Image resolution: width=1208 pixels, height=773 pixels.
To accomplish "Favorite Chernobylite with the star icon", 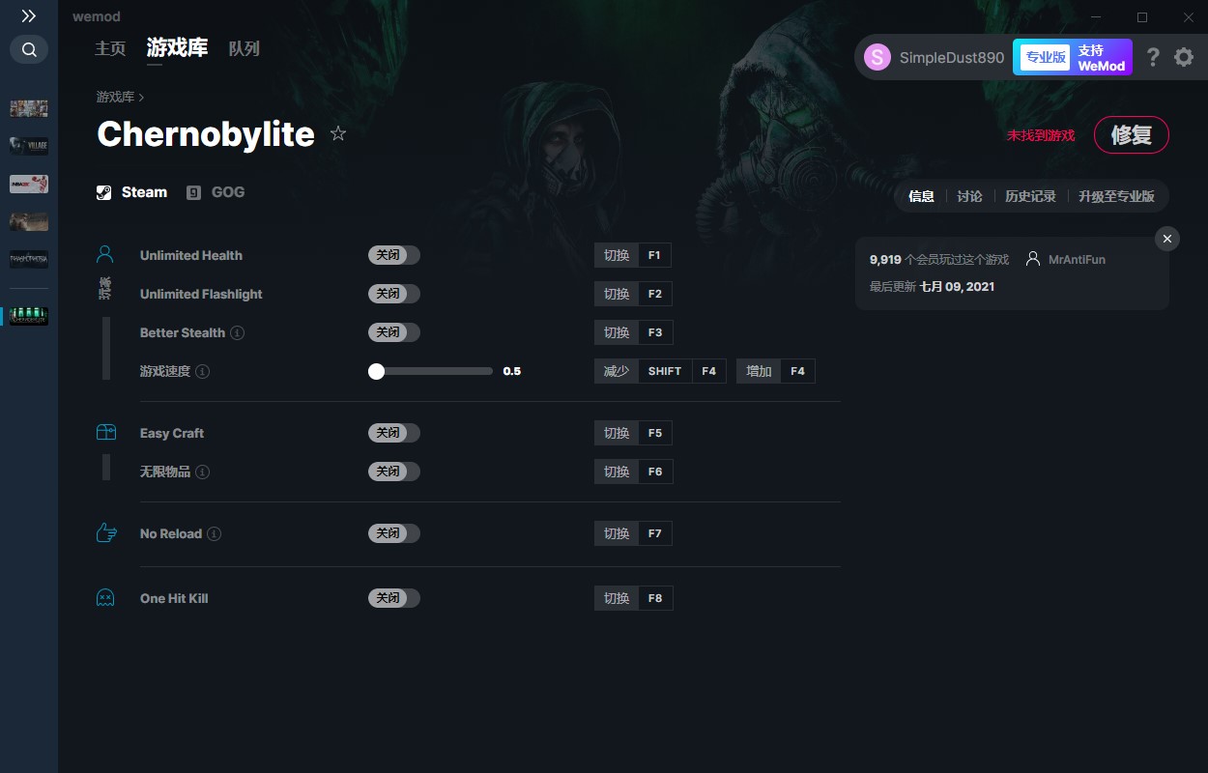I will pos(338,133).
